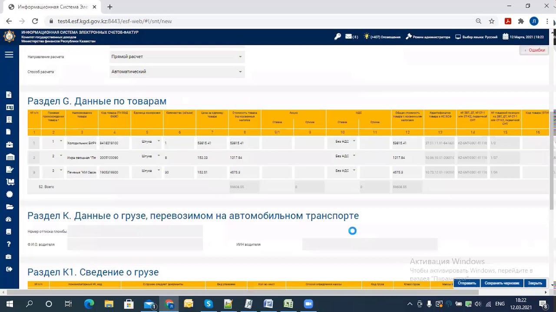Click the signed document icon in sidebar

[9, 169]
